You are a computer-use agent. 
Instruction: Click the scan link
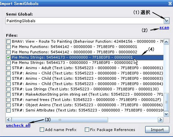pos(164,28)
